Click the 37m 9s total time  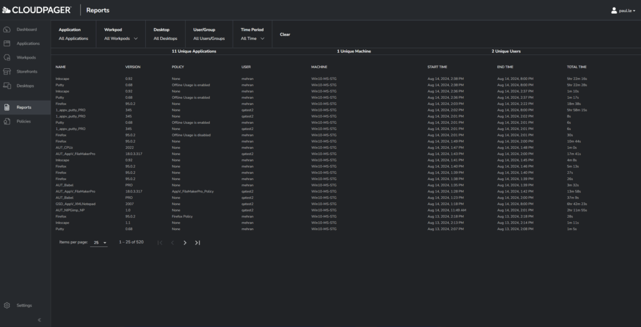573,198
